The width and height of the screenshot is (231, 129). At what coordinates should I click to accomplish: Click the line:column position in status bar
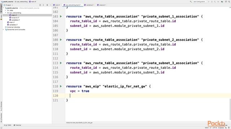click(x=206, y=128)
